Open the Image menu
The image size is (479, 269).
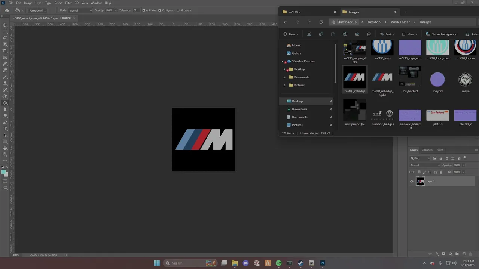(x=28, y=3)
